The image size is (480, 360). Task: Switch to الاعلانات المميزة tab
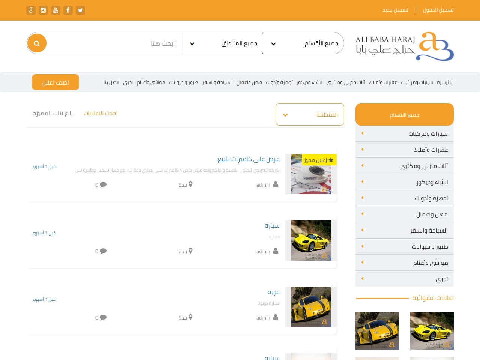(x=52, y=113)
